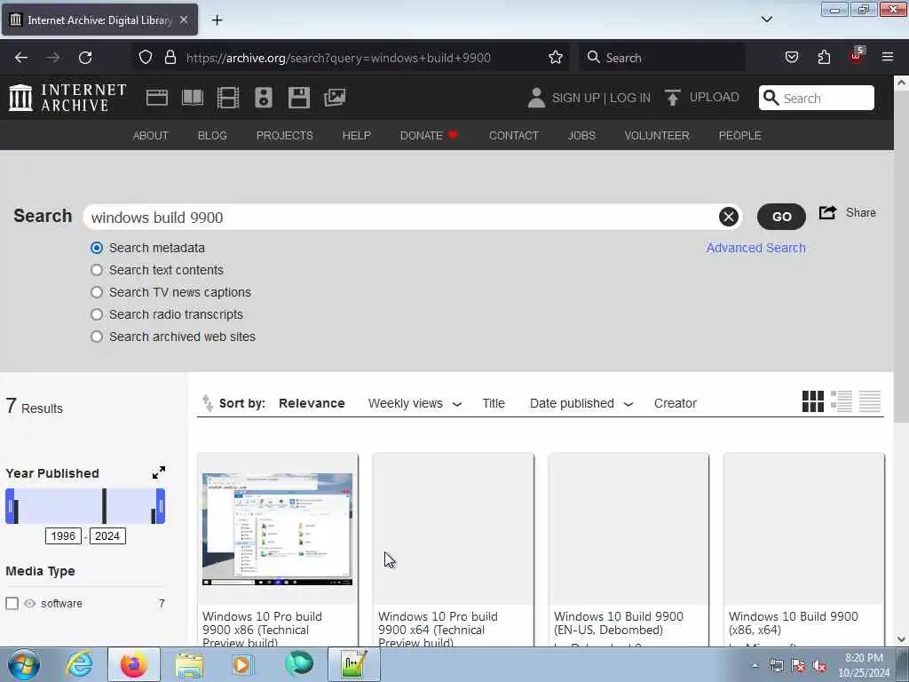Viewport: 909px width, 682px height.
Task: Sort results by Title
Action: (x=494, y=403)
